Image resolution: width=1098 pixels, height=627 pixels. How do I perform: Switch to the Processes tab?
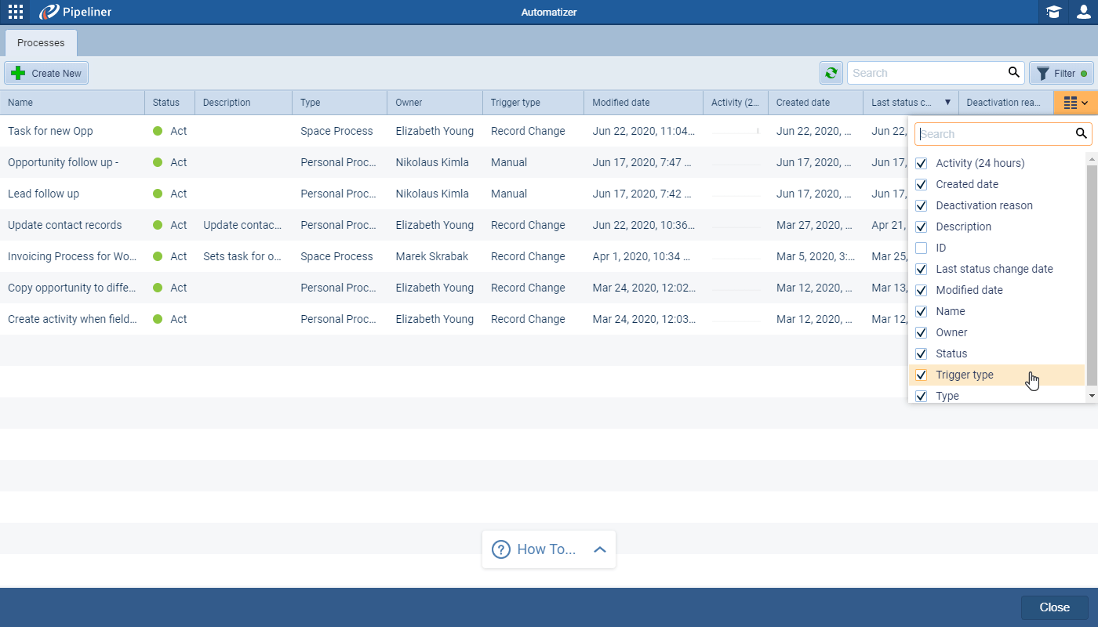point(41,43)
